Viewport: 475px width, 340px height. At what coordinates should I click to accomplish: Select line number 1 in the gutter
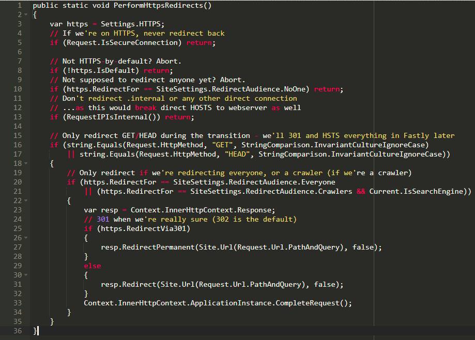click(x=20, y=6)
